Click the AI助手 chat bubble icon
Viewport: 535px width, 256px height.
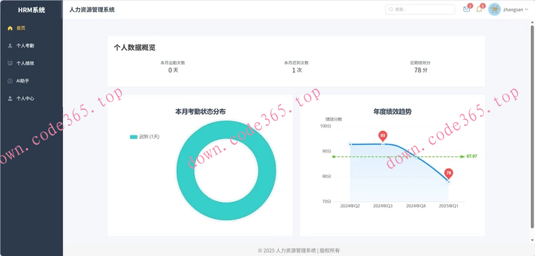click(10, 81)
